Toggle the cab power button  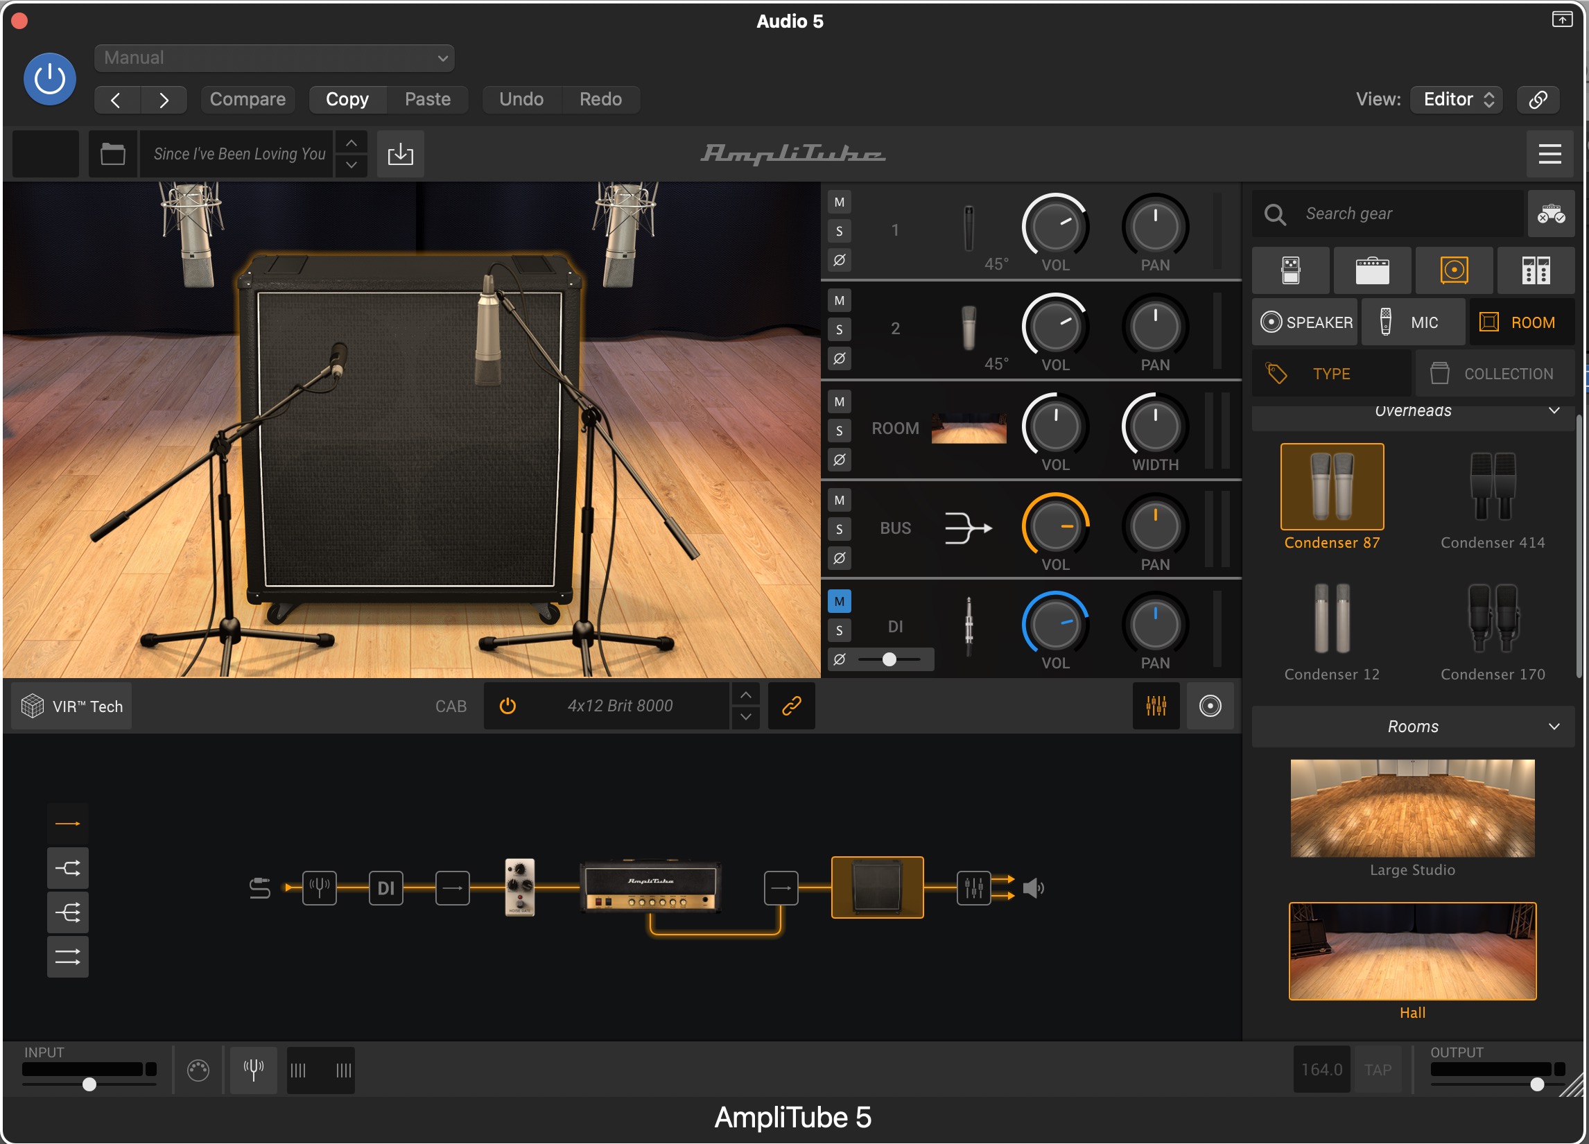(507, 705)
